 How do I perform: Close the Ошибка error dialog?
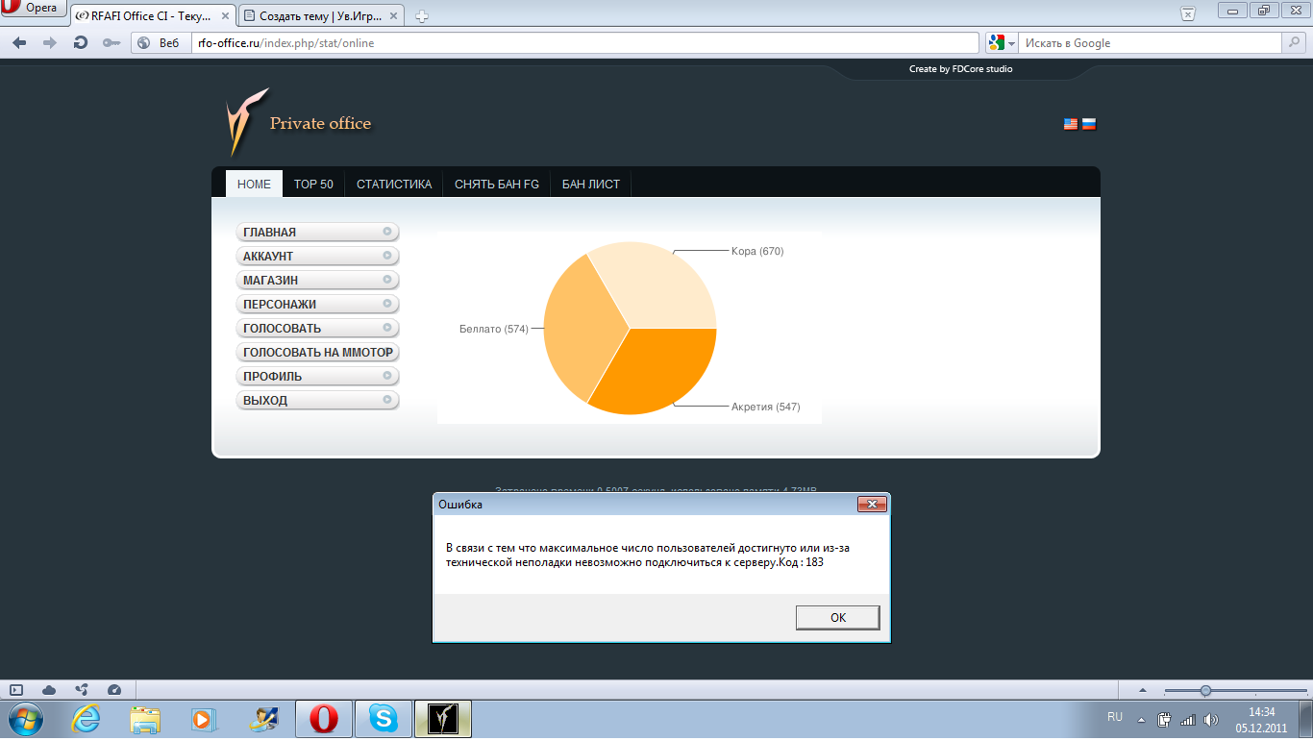[x=871, y=505]
